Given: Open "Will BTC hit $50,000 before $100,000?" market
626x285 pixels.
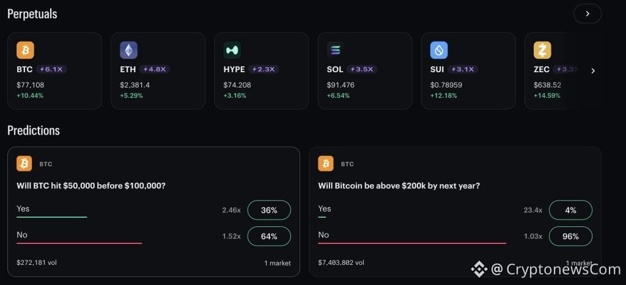Looking at the screenshot, I should 91,186.
